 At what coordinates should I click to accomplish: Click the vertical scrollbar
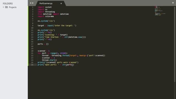tap(175, 44)
